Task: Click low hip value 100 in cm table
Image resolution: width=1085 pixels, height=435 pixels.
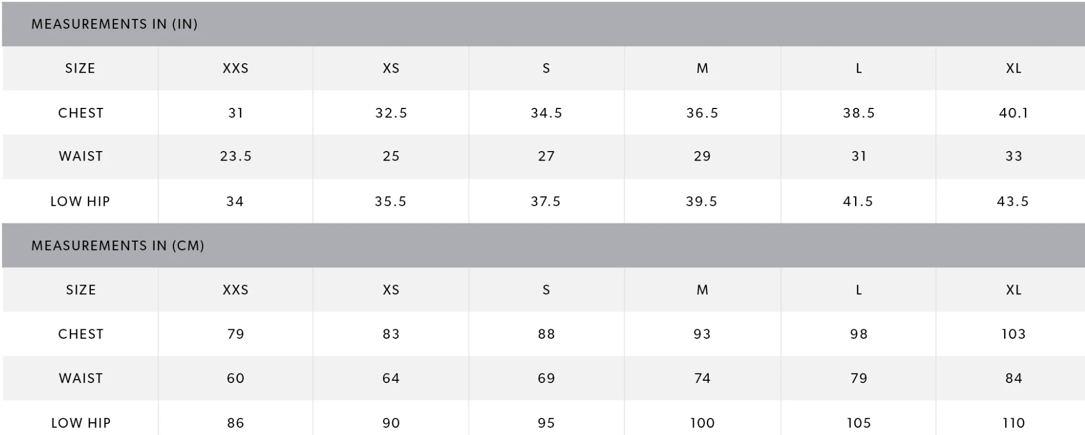Action: click(x=702, y=423)
